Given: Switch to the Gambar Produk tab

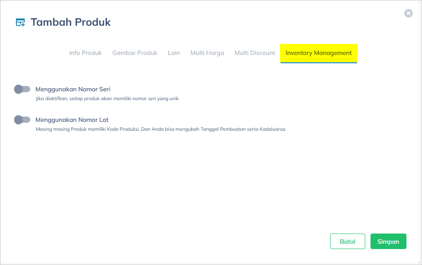Looking at the screenshot, I should pyautogui.click(x=135, y=53).
